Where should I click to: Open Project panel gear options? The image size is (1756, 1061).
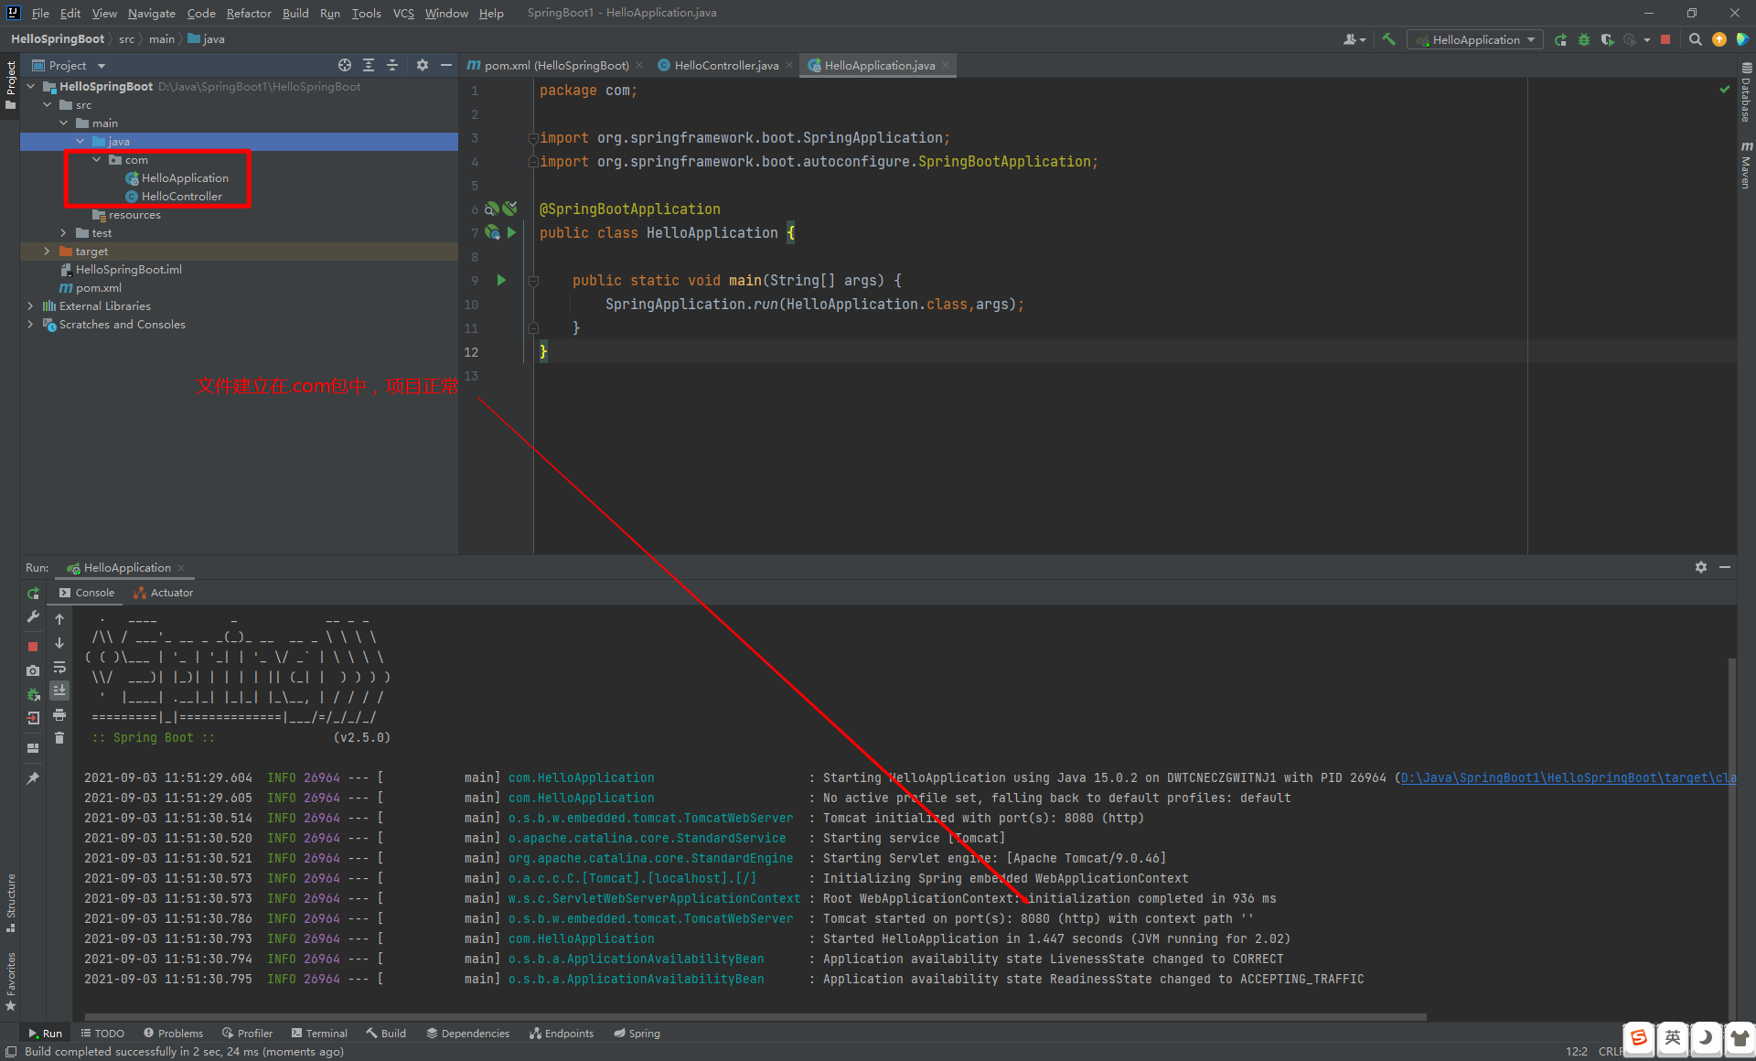coord(422,65)
